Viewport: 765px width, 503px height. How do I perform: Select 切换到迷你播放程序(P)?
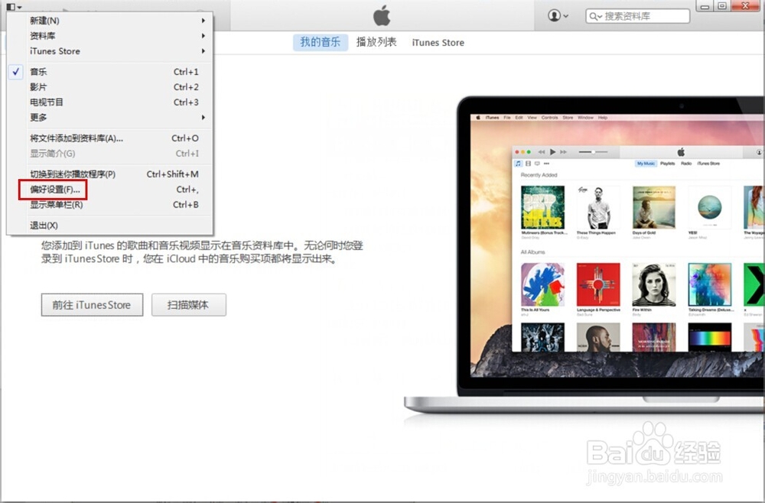(x=110, y=174)
